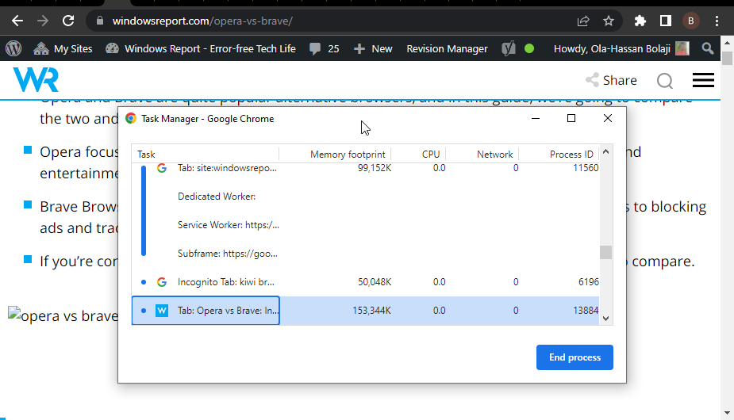Click the Yoast SEO icon in admin bar

click(509, 48)
